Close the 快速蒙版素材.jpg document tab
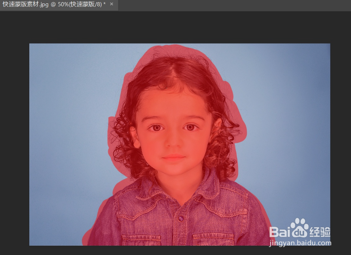 112,4
